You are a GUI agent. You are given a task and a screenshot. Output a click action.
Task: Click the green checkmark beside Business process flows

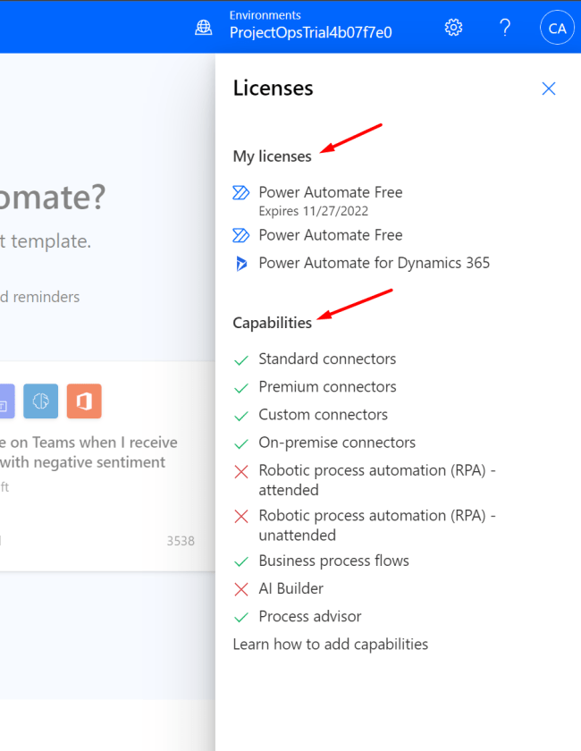(x=240, y=561)
